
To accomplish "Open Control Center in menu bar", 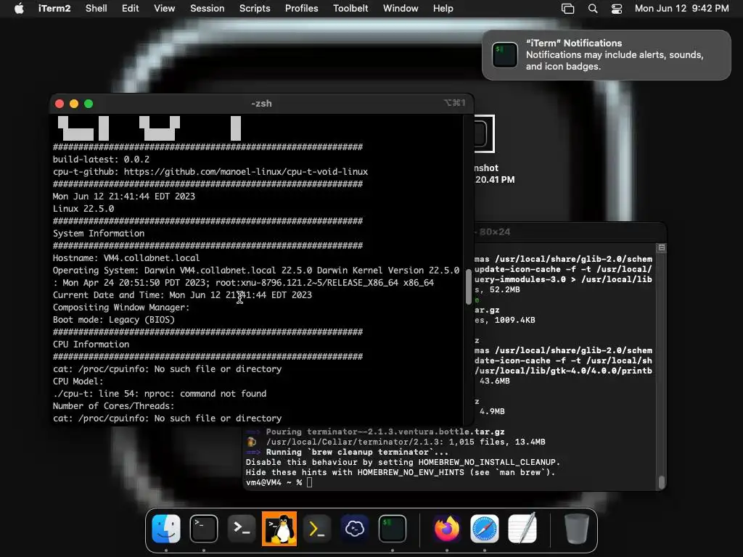I will [x=617, y=9].
